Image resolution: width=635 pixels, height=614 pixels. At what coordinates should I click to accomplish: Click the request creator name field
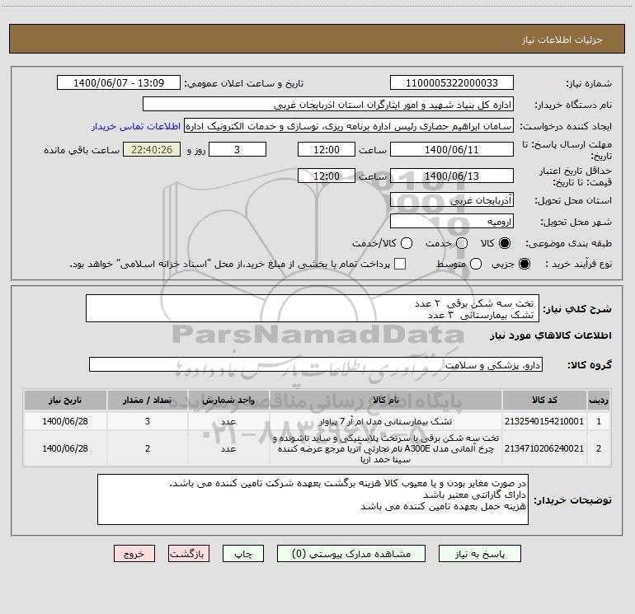pos(349,126)
